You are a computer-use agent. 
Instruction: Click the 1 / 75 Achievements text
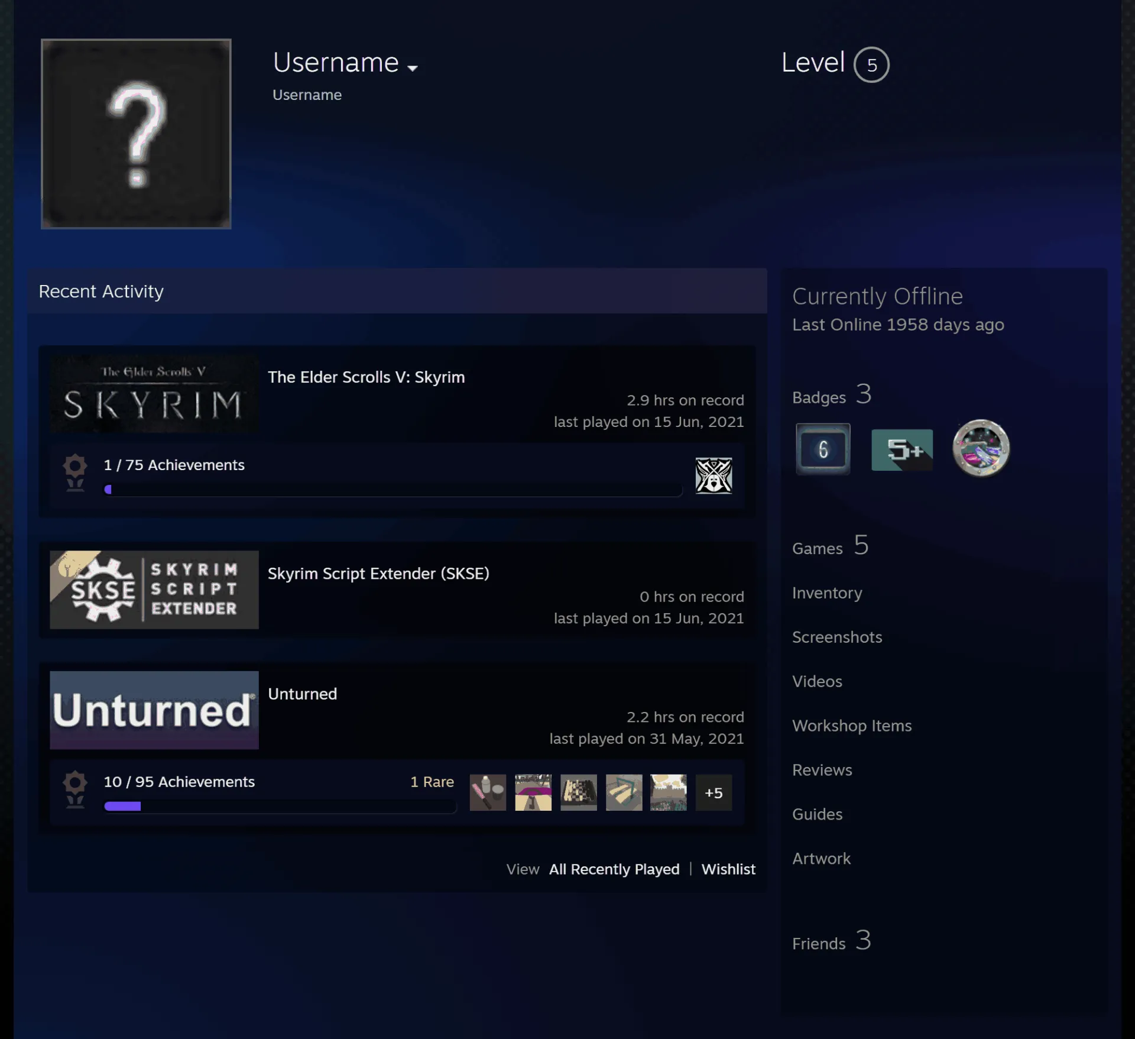(x=174, y=465)
